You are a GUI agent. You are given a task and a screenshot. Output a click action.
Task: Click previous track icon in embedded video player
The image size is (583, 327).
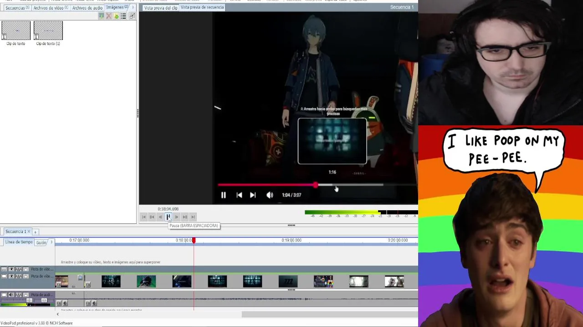click(x=239, y=195)
